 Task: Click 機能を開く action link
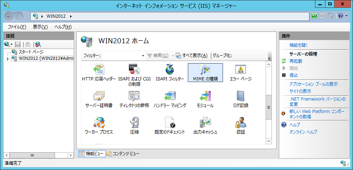point(298,45)
